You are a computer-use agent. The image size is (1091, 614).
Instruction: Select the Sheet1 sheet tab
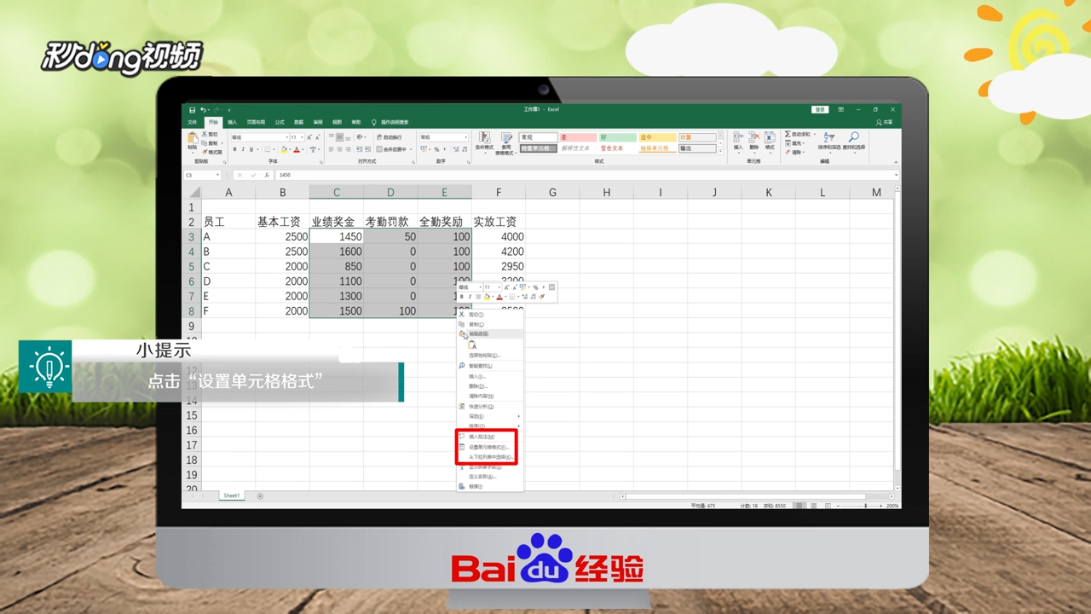click(x=230, y=495)
